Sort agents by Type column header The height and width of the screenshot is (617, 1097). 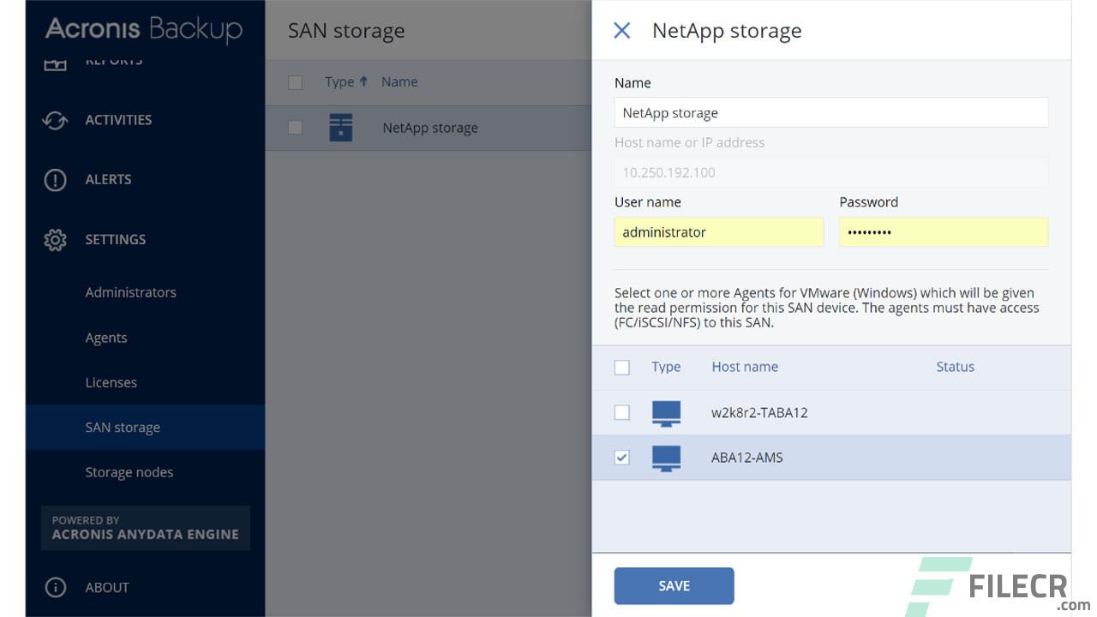click(x=666, y=367)
